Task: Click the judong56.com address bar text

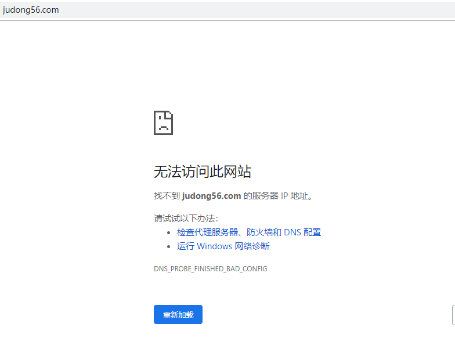Action: (x=31, y=10)
